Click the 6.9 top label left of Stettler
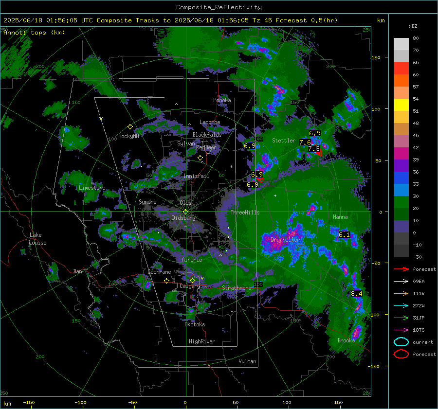The width and height of the screenshot is (438, 409). coord(250,145)
